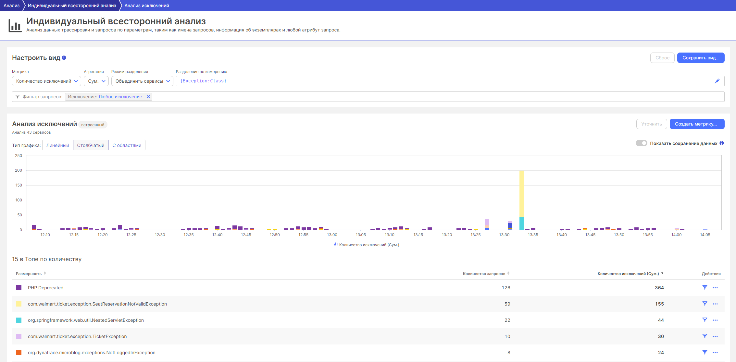The height and width of the screenshot is (362, 736).
Task: Click info icon next to Настроить вид
Action: click(64, 58)
